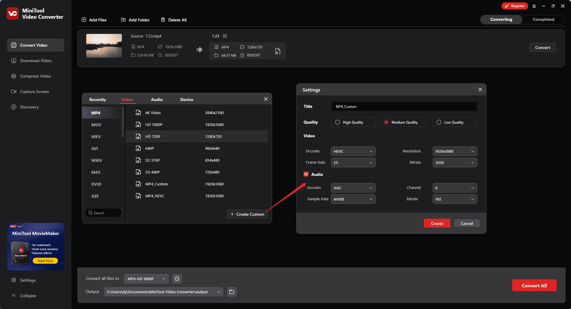Open the Channel 6 dropdown
The image size is (571, 309).
click(x=455, y=188)
